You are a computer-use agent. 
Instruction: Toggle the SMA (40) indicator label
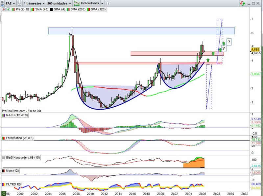click(x=40, y=9)
